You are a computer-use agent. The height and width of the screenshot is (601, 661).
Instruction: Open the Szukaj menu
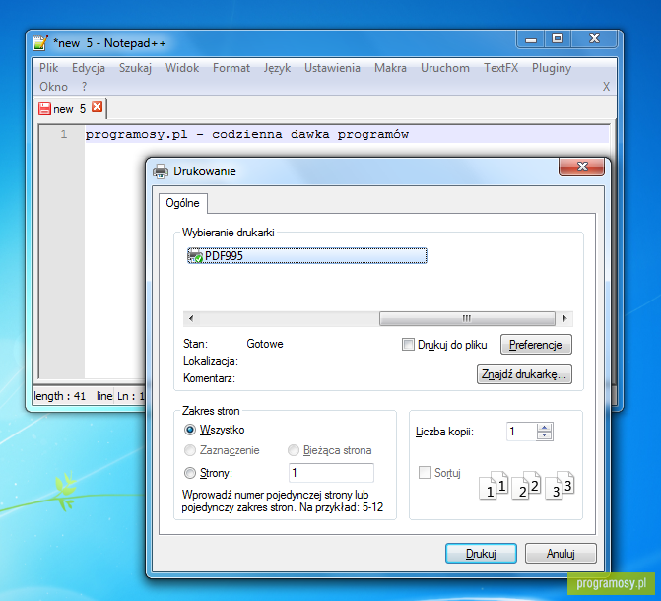click(x=135, y=68)
